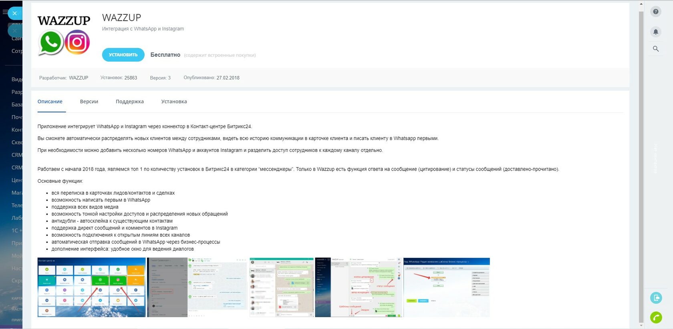The height and width of the screenshot is (329, 673).
Task: Open the business process template screenshot
Action: 447,287
